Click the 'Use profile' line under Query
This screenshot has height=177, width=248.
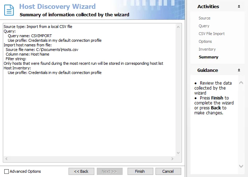coord(54,40)
